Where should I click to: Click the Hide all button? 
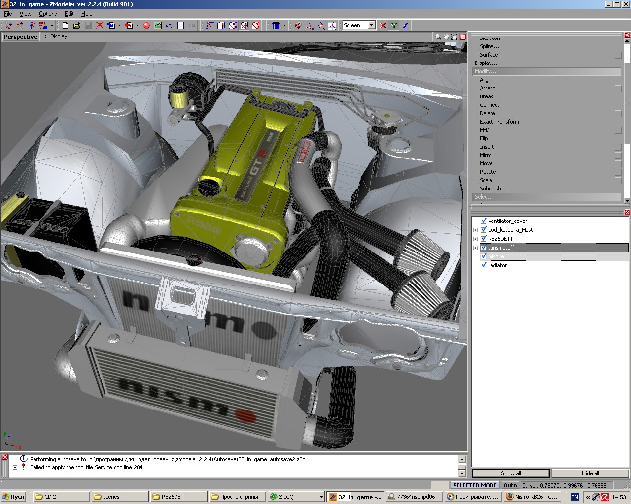coord(590,473)
